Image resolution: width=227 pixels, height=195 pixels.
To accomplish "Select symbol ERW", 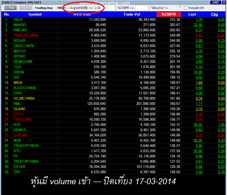I will coord(18,93).
